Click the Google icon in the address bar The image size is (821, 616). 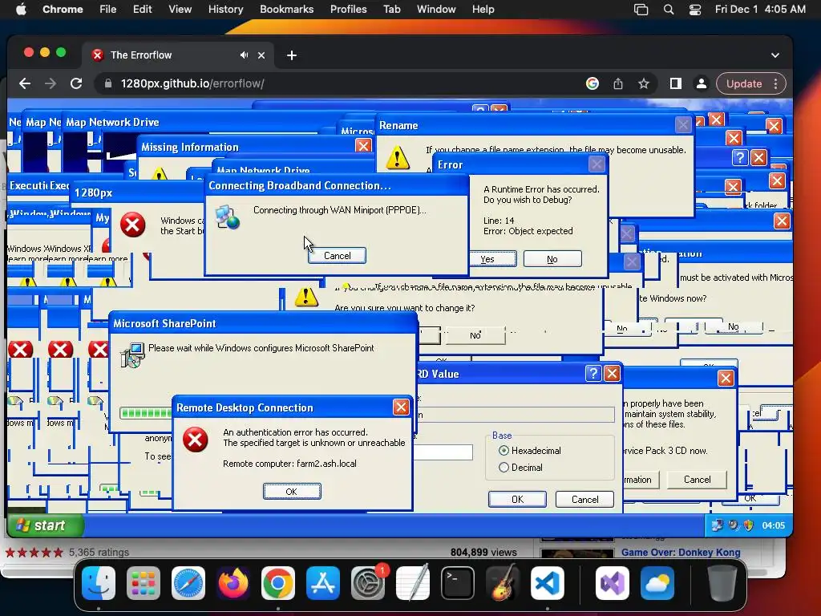pyautogui.click(x=592, y=83)
